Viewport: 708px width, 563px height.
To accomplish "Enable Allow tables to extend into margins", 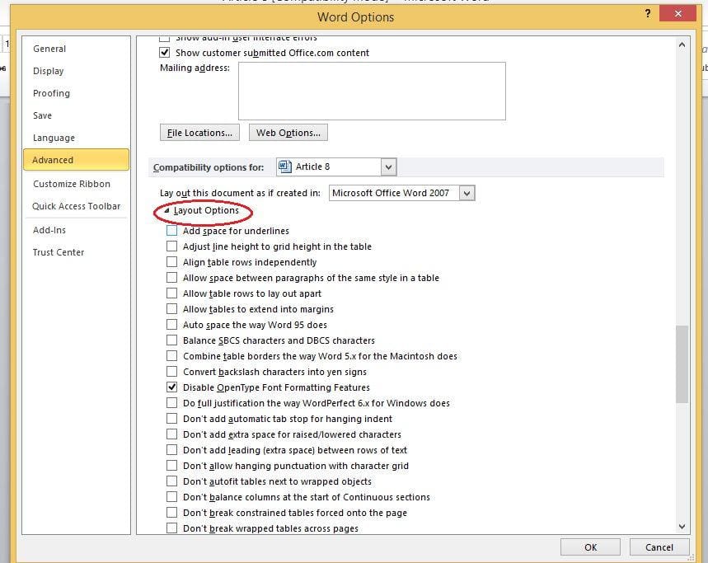I will 171,309.
